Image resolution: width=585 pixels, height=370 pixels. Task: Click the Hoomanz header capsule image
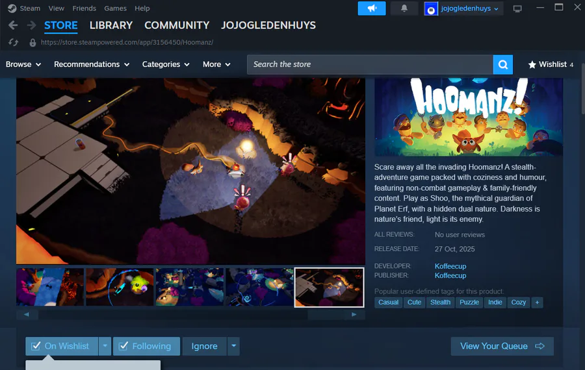point(469,117)
